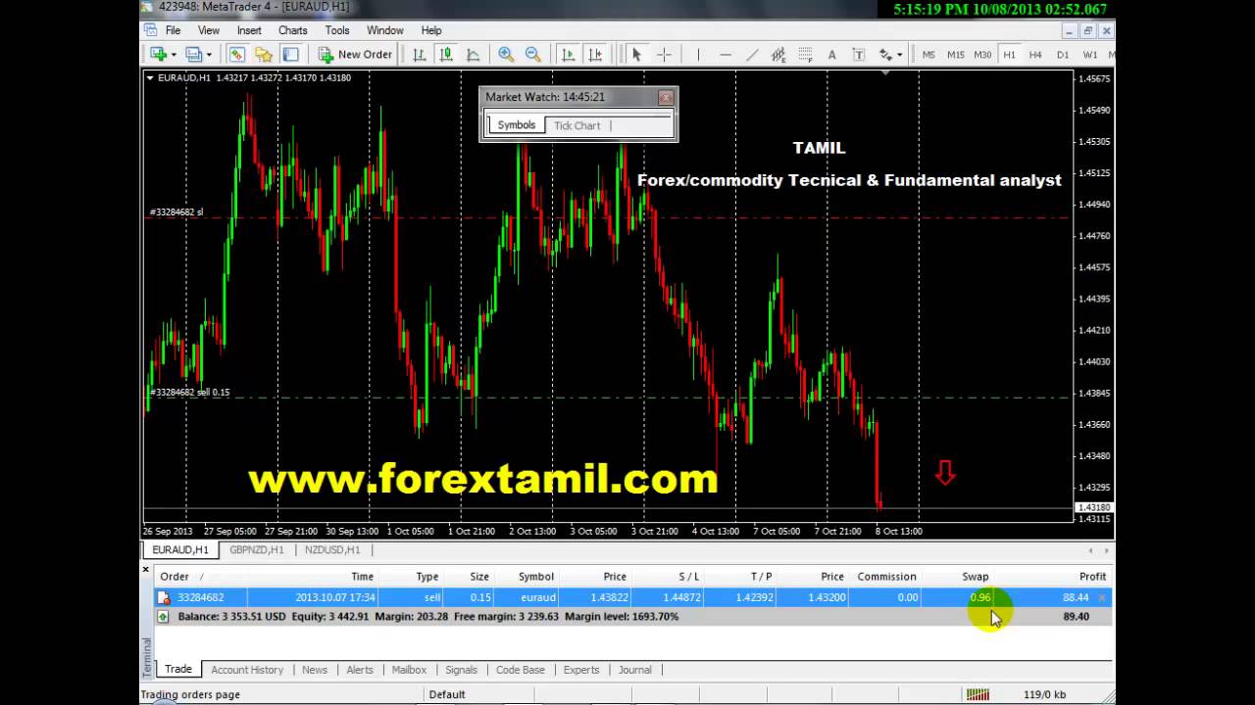Zoom out of the chart
1255x705 pixels.
(532, 55)
